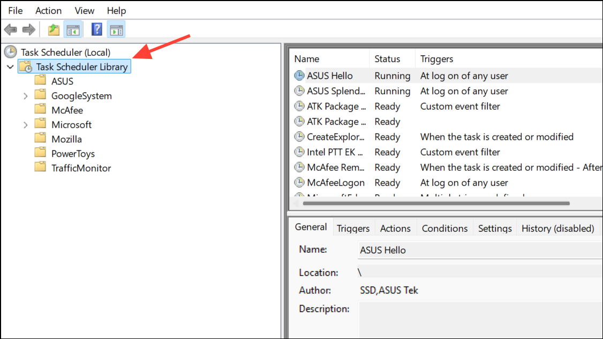Click the McAfee Rem... task clock icon
This screenshot has height=339, width=603.
[299, 167]
